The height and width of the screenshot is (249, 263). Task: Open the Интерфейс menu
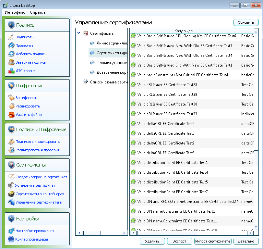click(15, 12)
